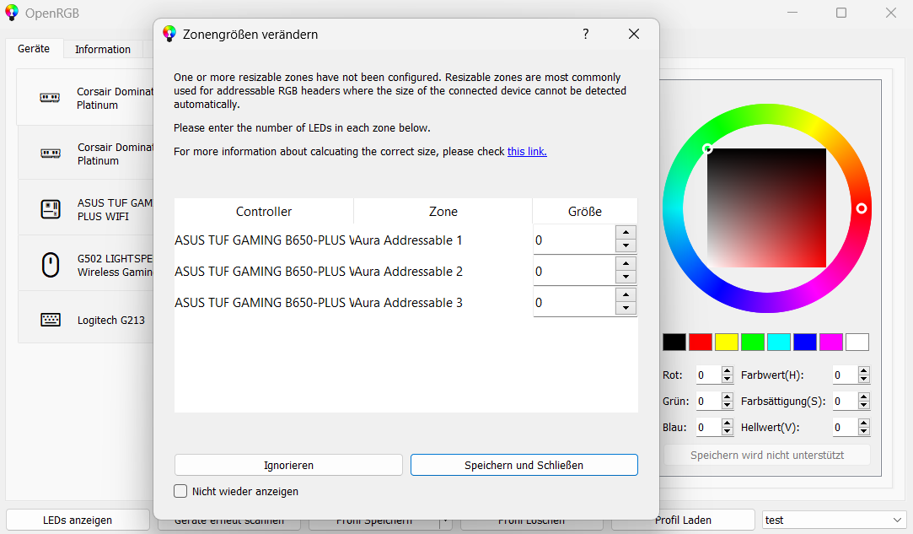
Task: Click the LEDs anzeigen button
Action: (78, 520)
